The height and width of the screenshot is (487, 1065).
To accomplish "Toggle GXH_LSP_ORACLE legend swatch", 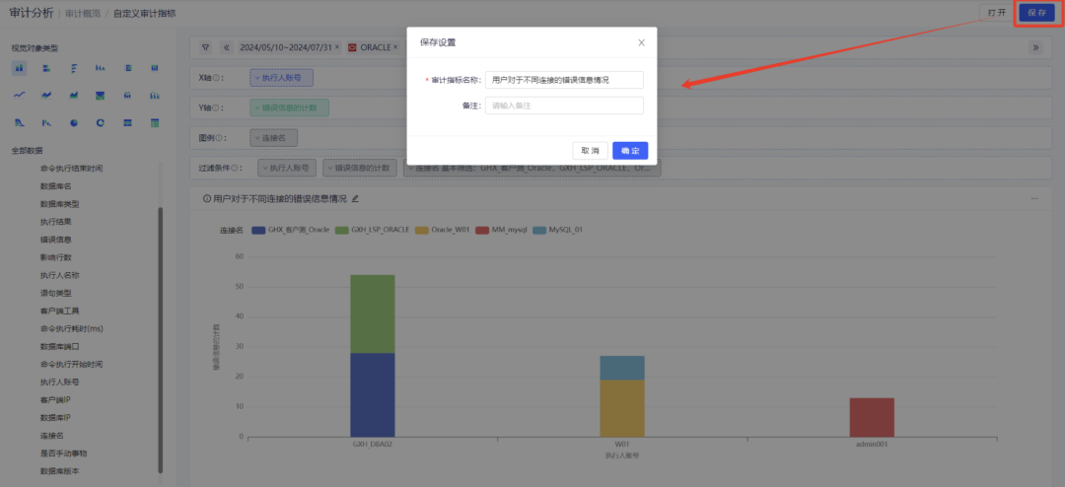I will coord(341,231).
